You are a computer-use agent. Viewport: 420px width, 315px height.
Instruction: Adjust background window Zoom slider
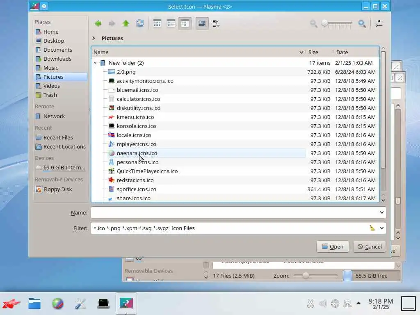(x=315, y=275)
